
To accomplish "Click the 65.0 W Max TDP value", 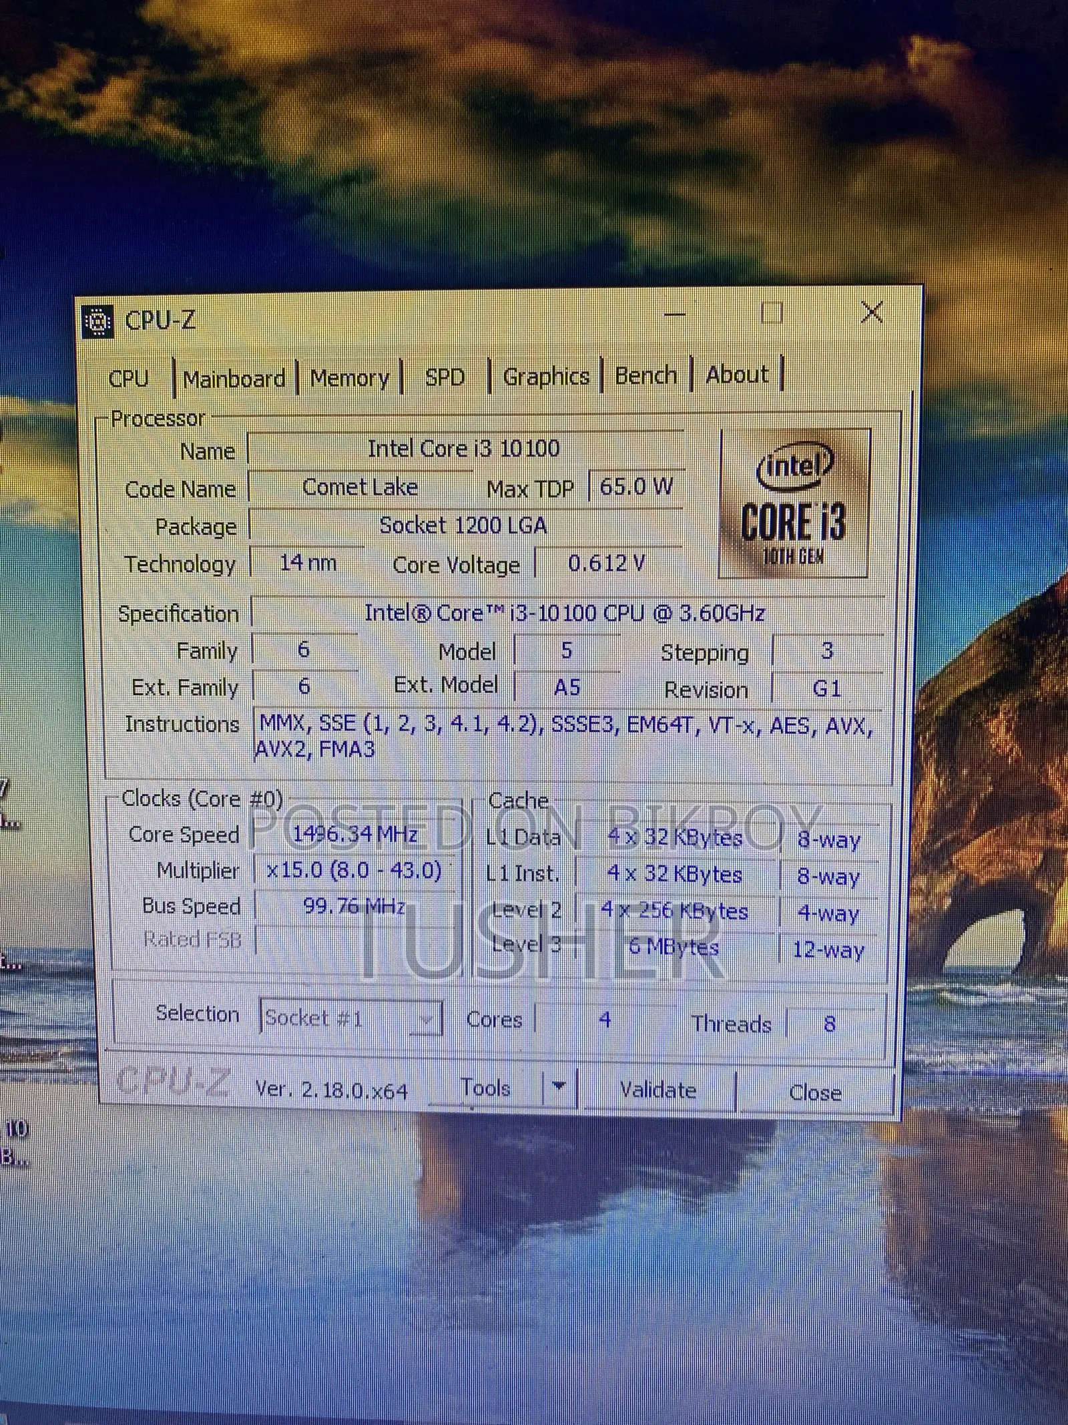I will [636, 486].
